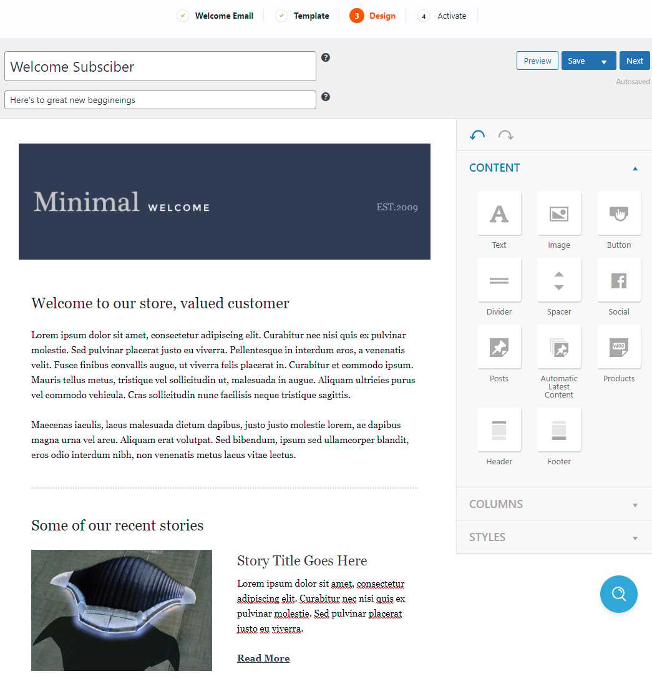Follow the Read More link
652x679 pixels.
tap(263, 658)
